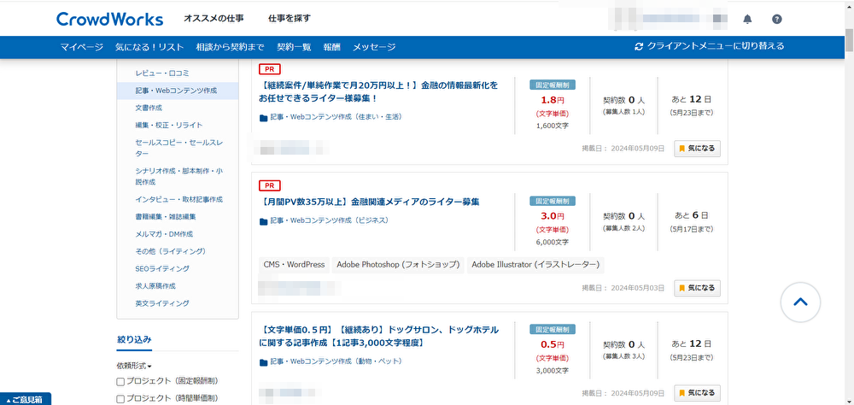854x405 pixels.
Task: Go to マイページ
Action: (82, 47)
